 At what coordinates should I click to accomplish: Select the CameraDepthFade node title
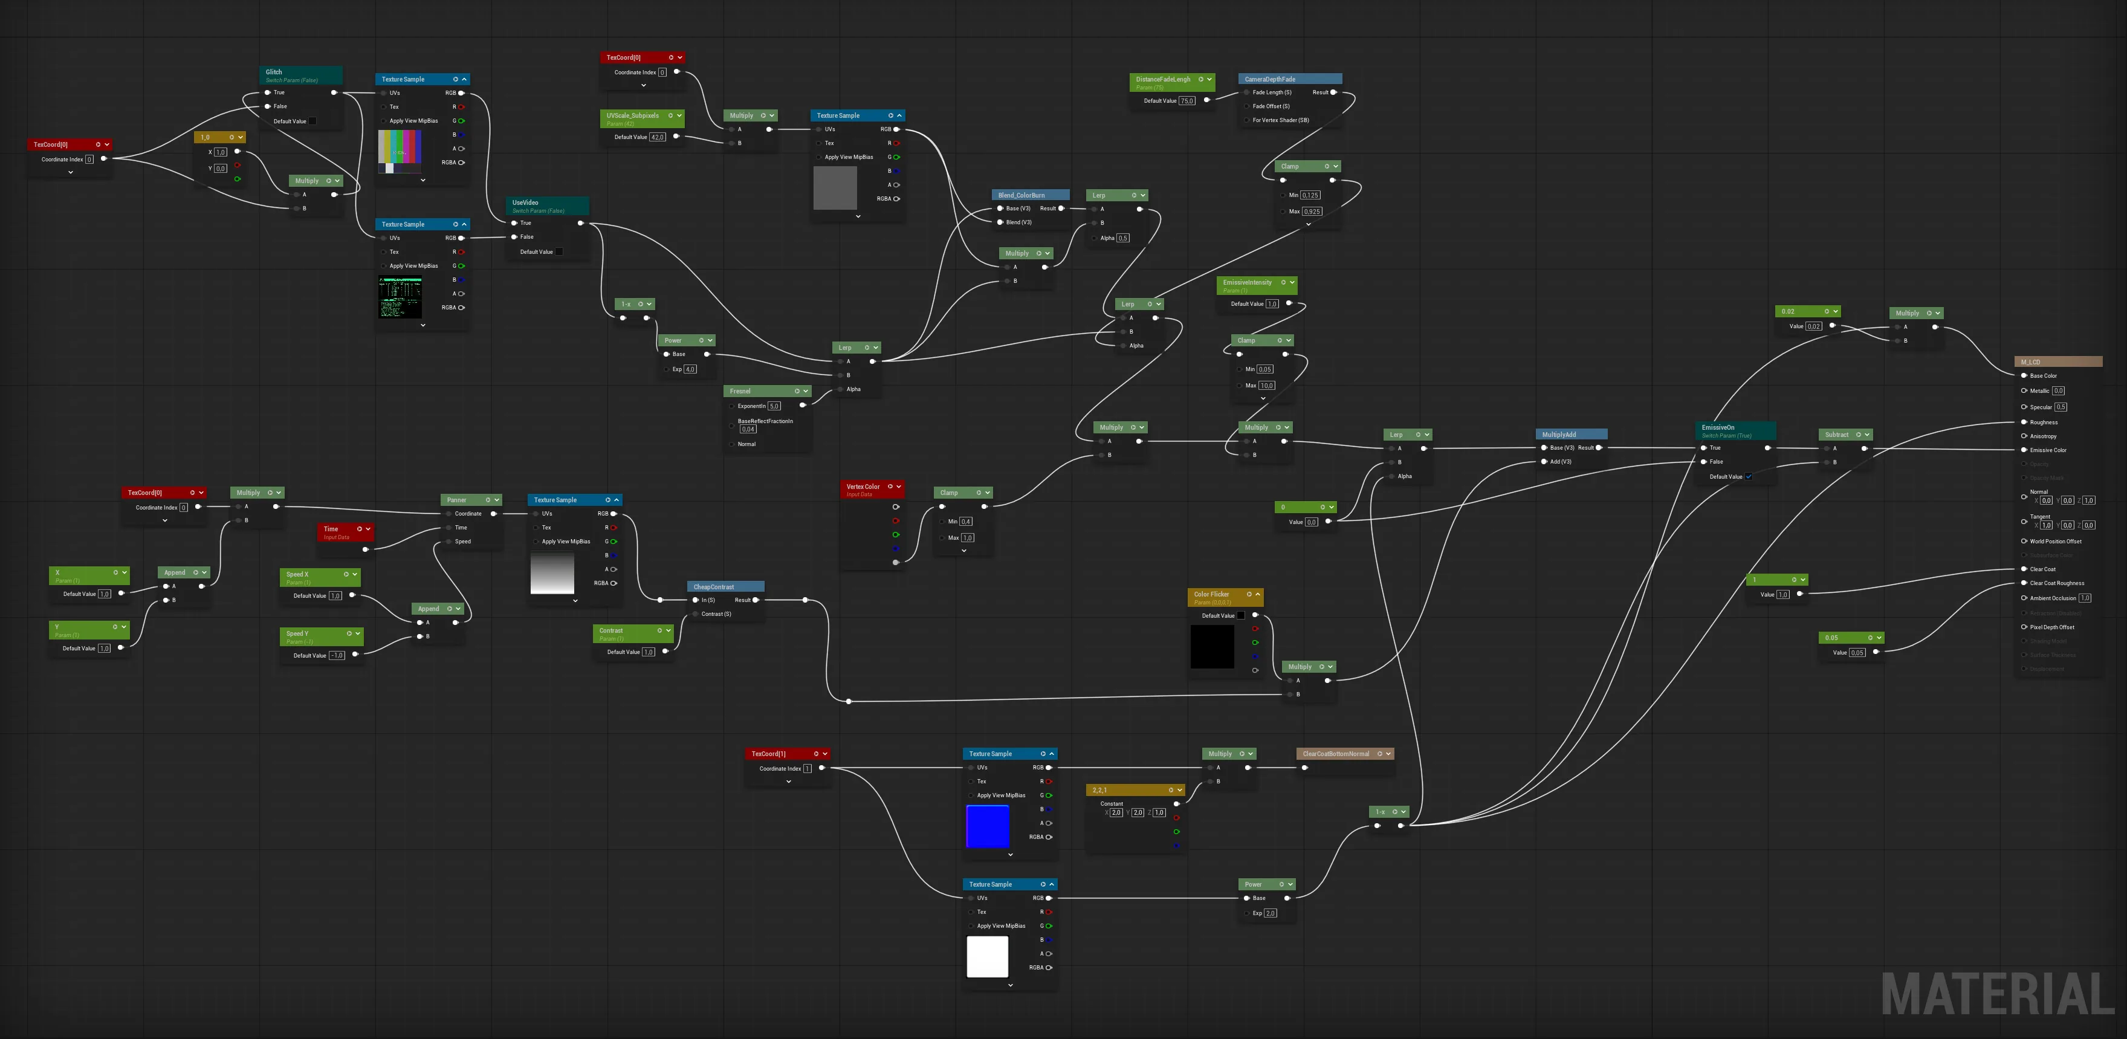[1270, 79]
